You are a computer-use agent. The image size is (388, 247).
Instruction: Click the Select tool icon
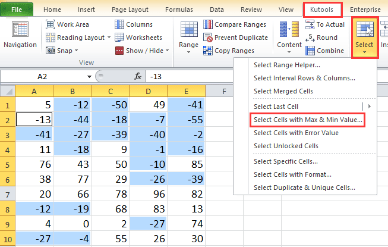point(365,29)
